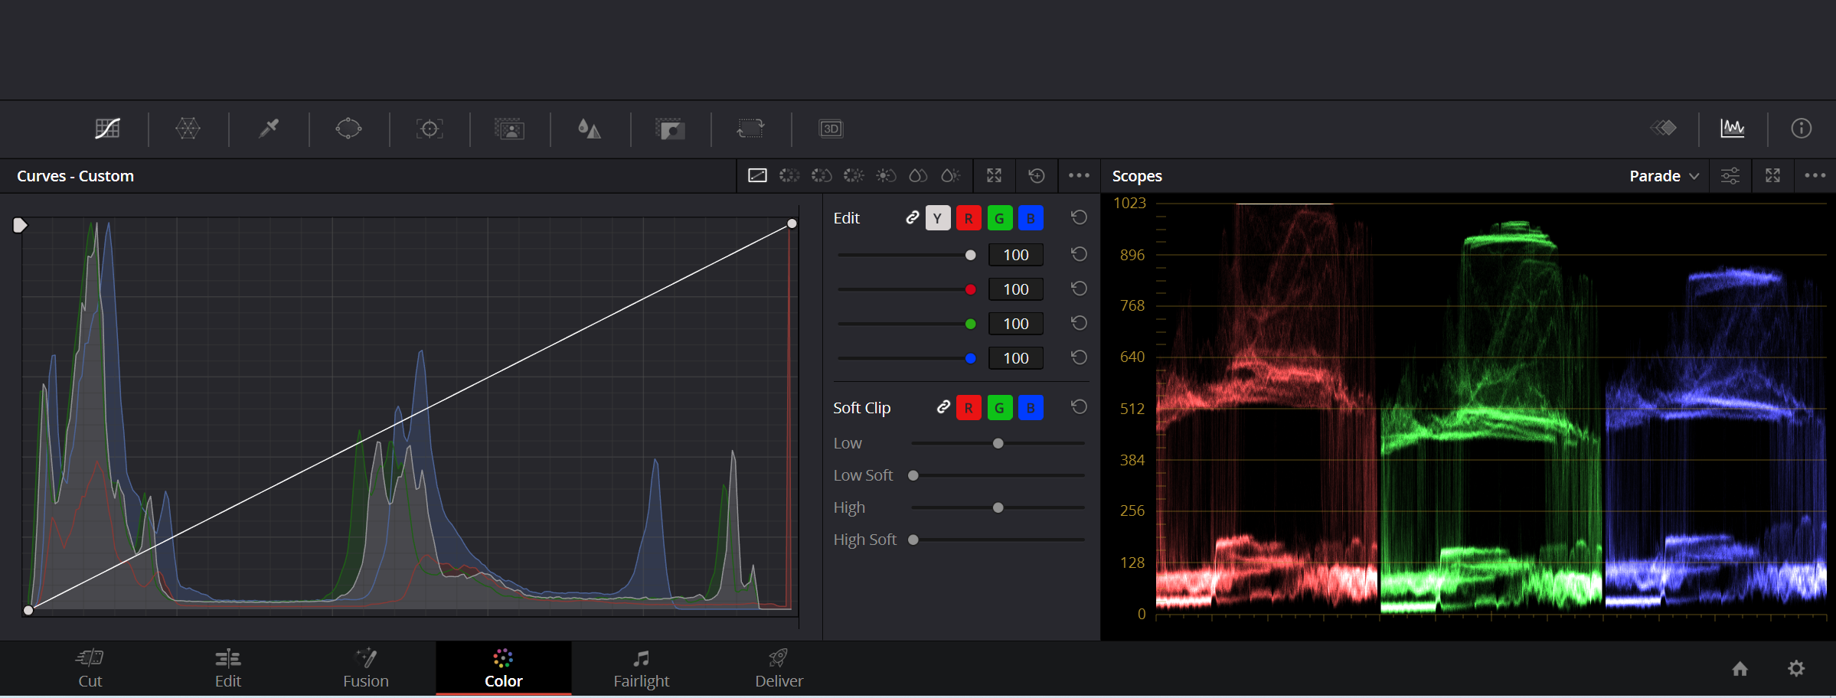1836x698 pixels.
Task: Click the green intensity slider handle
Action: pos(970,324)
